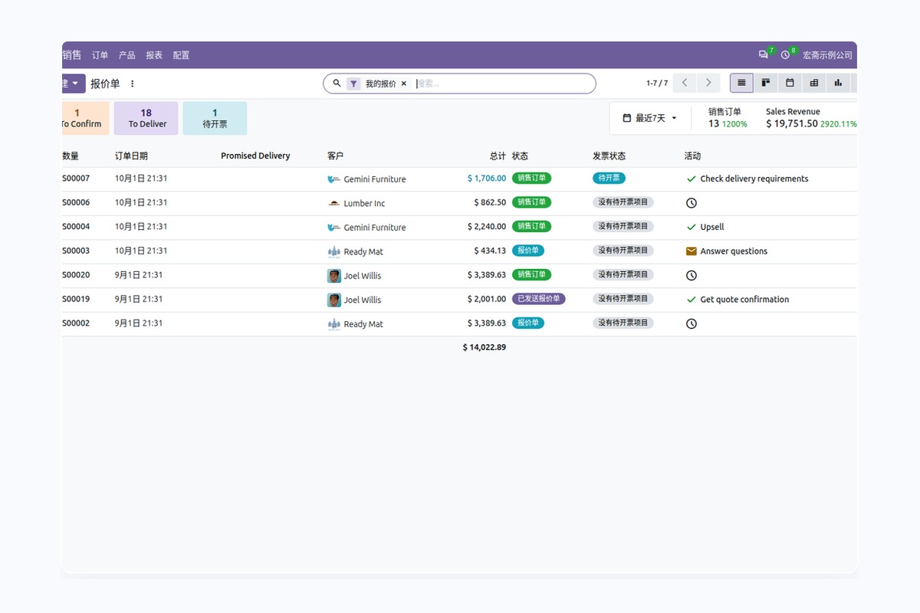Click the checkmark icon for Upsell activity
Viewport: 920px width, 613px height.
coord(692,227)
